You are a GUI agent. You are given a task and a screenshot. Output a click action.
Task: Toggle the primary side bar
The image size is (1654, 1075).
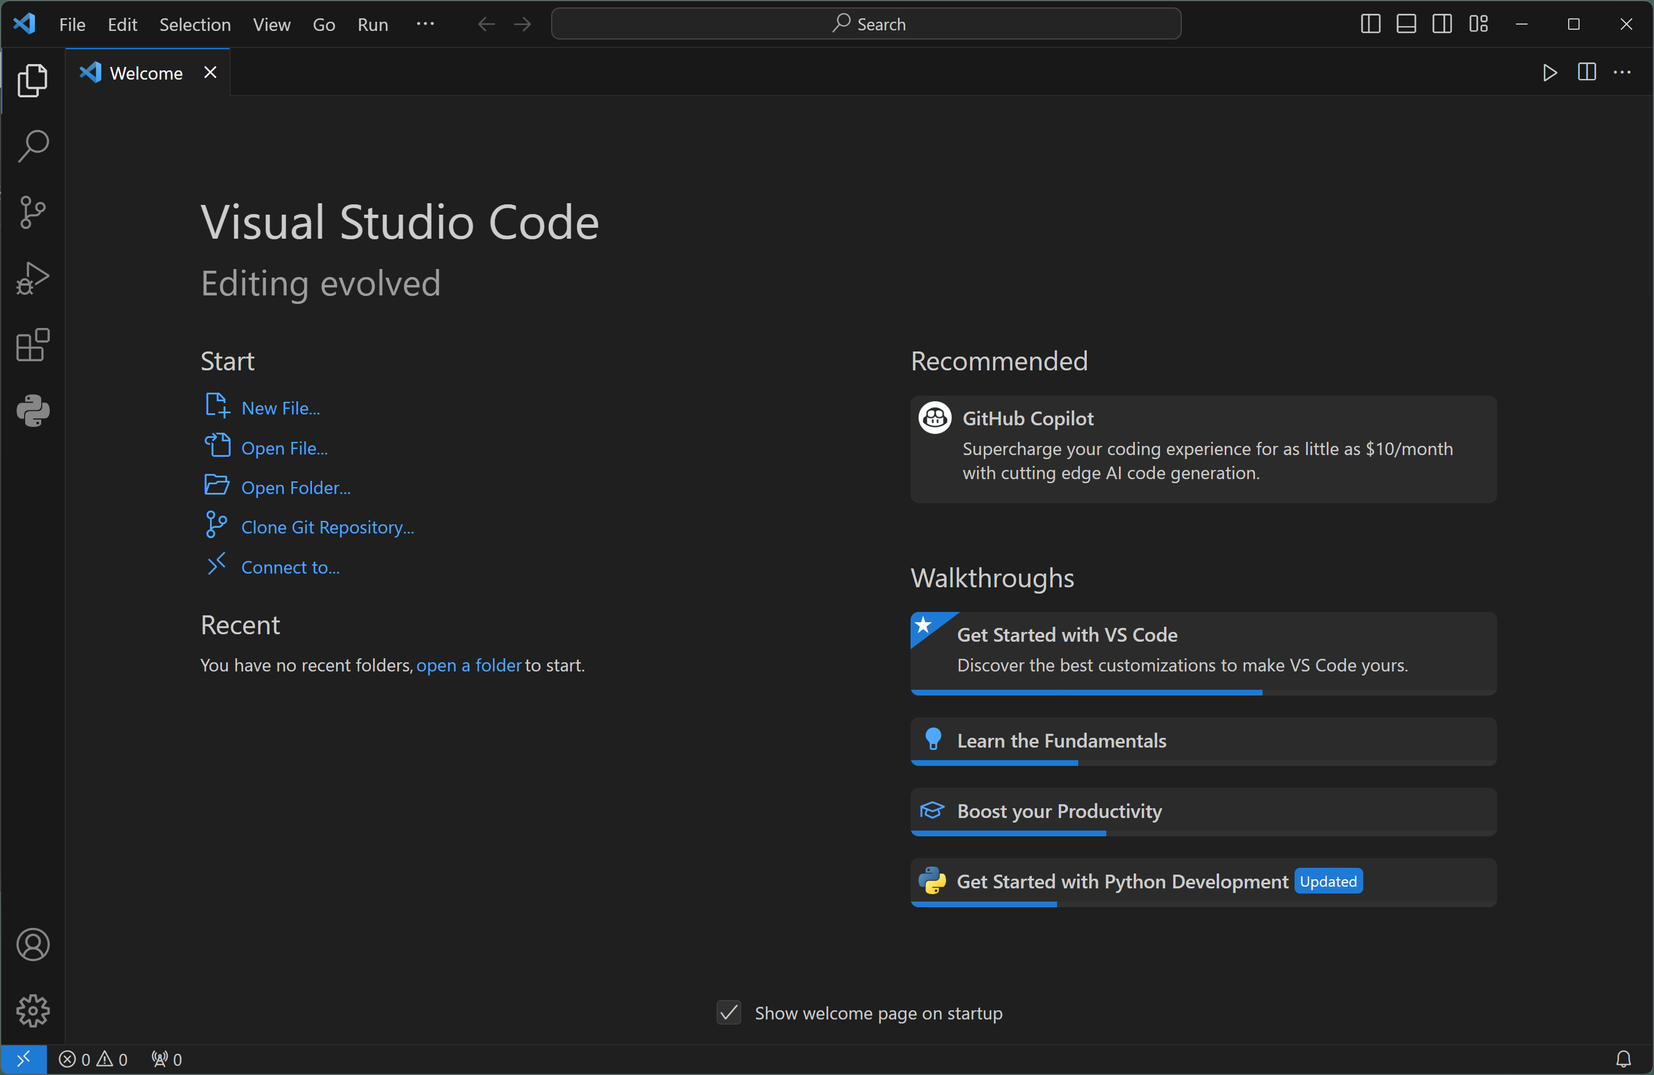[1371, 24]
